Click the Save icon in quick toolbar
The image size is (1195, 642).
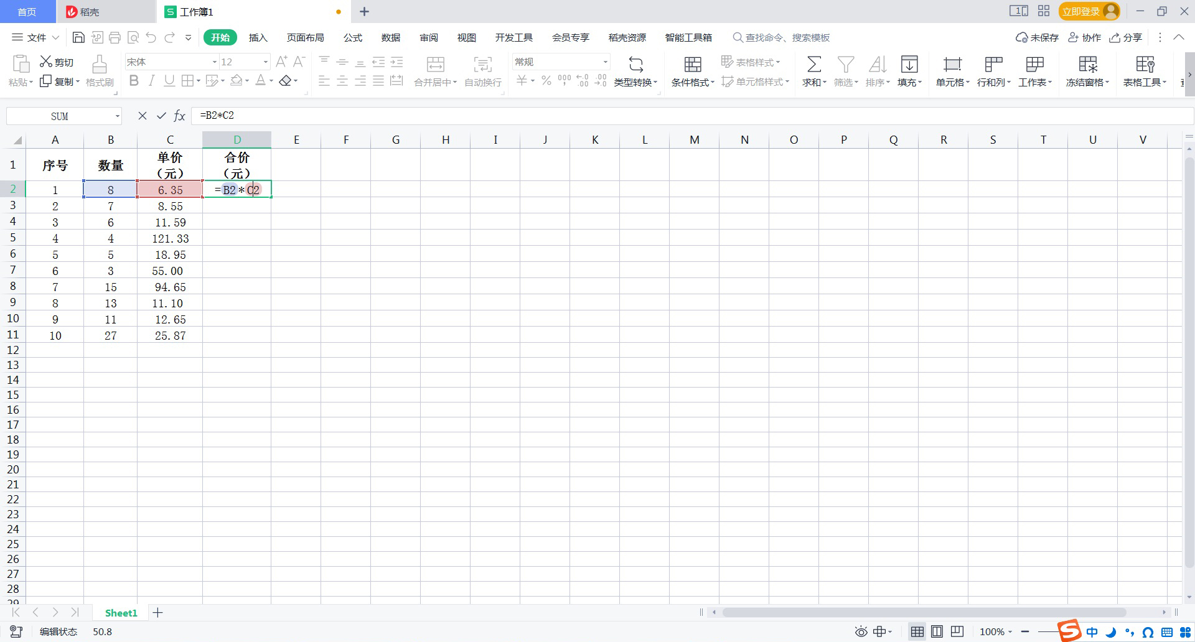(x=78, y=37)
